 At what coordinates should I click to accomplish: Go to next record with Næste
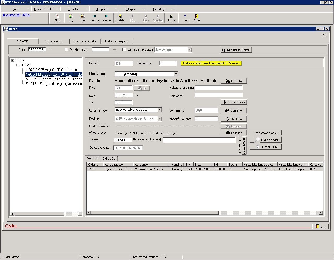click(x=106, y=18)
